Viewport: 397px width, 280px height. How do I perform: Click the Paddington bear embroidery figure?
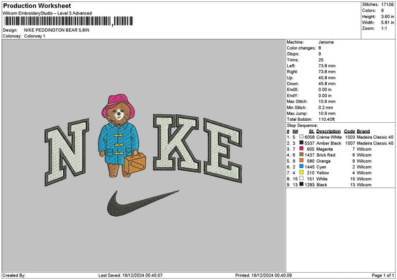click(121, 137)
